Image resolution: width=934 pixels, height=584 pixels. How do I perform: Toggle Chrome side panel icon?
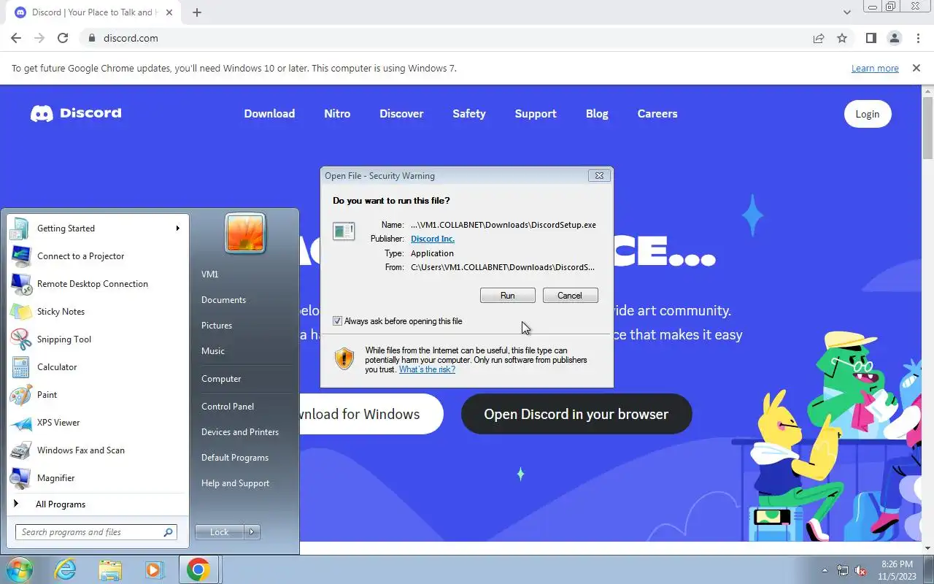(871, 38)
